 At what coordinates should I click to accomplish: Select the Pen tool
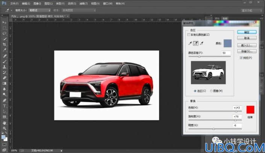(x=5, y=100)
